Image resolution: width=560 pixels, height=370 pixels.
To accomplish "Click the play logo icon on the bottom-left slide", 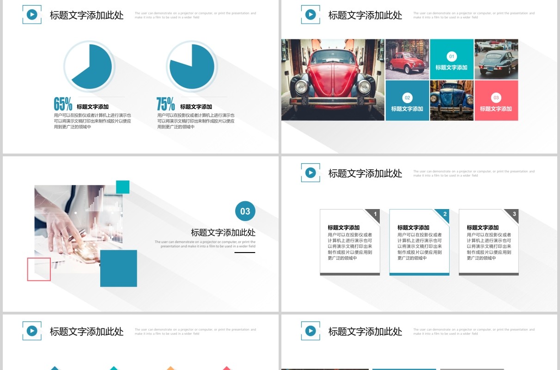I will click(x=32, y=331).
